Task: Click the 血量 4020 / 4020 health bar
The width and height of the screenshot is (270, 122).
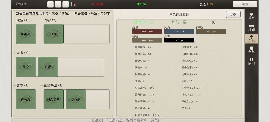Action: pyautogui.click(x=147, y=32)
